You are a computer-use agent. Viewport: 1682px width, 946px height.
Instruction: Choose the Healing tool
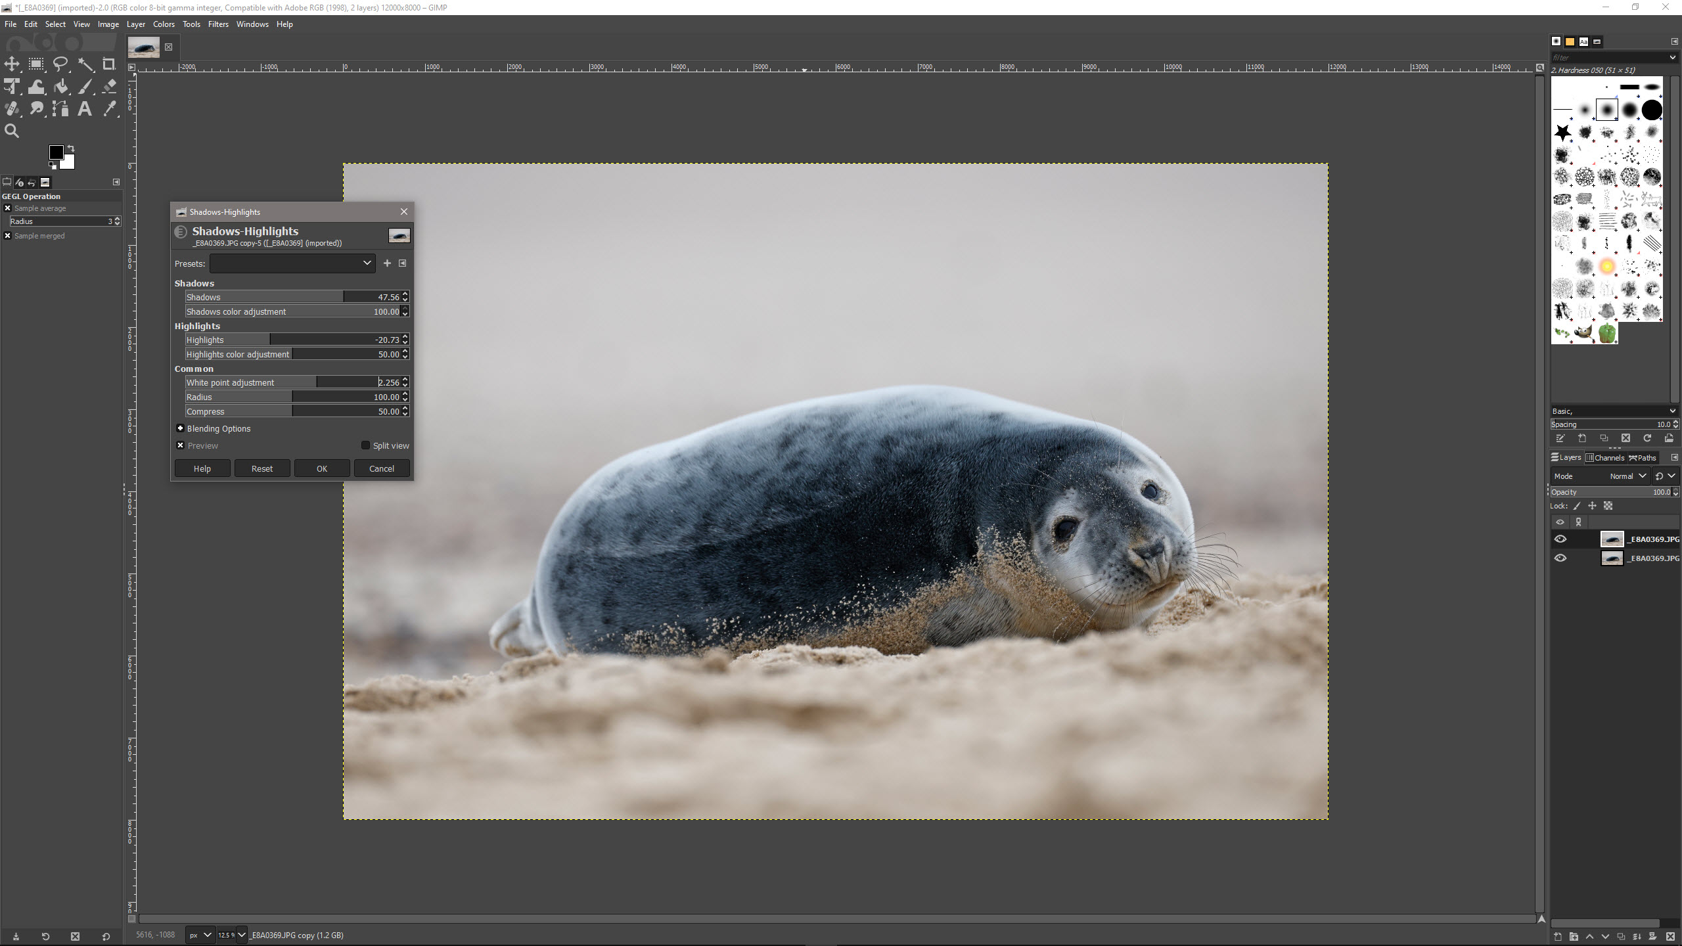pos(12,109)
